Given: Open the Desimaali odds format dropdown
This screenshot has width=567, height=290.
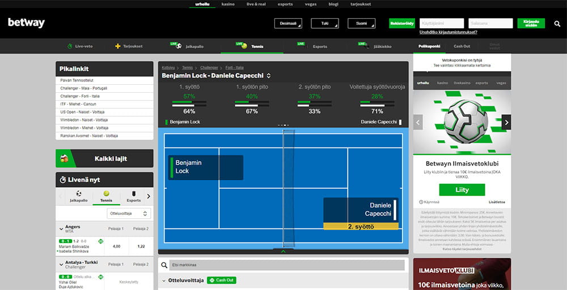Looking at the screenshot, I should [288, 23].
